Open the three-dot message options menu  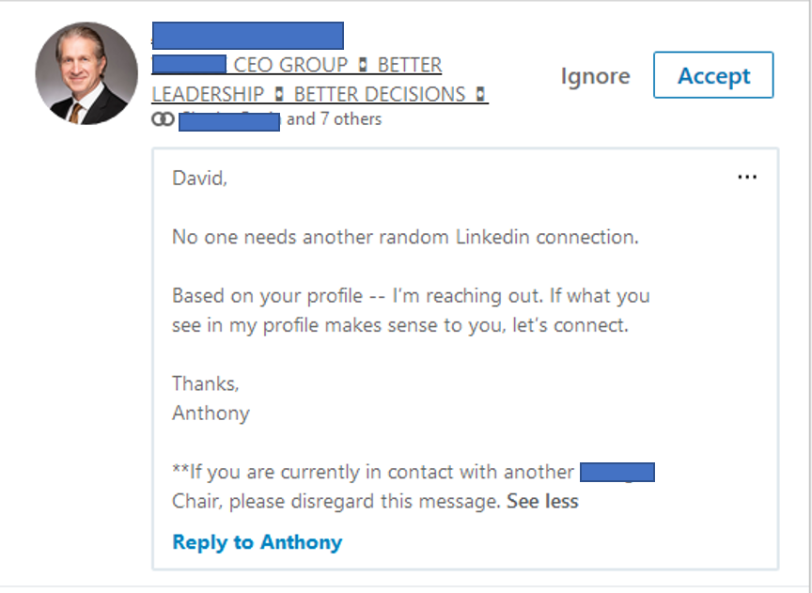click(747, 177)
